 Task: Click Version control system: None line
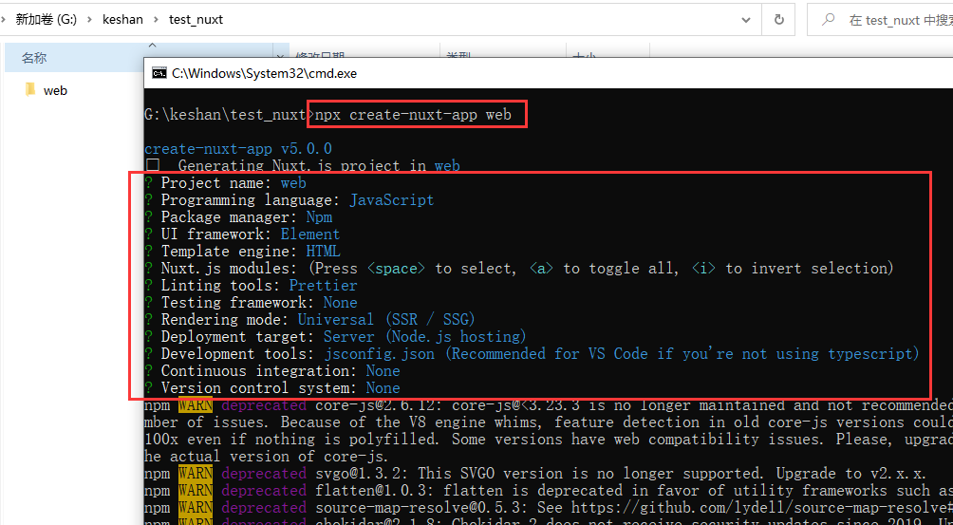(272, 387)
